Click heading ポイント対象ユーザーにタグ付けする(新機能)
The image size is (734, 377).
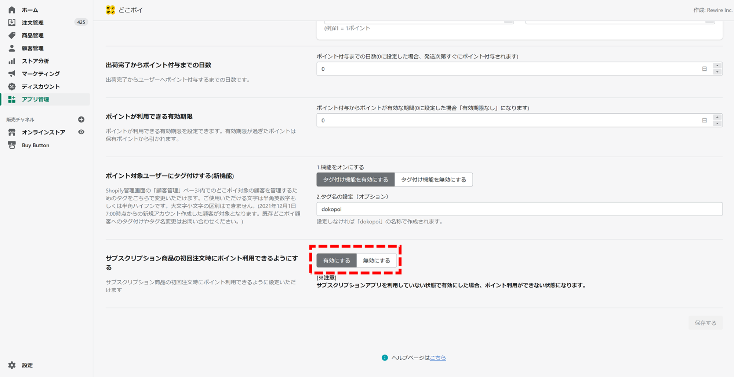click(170, 176)
